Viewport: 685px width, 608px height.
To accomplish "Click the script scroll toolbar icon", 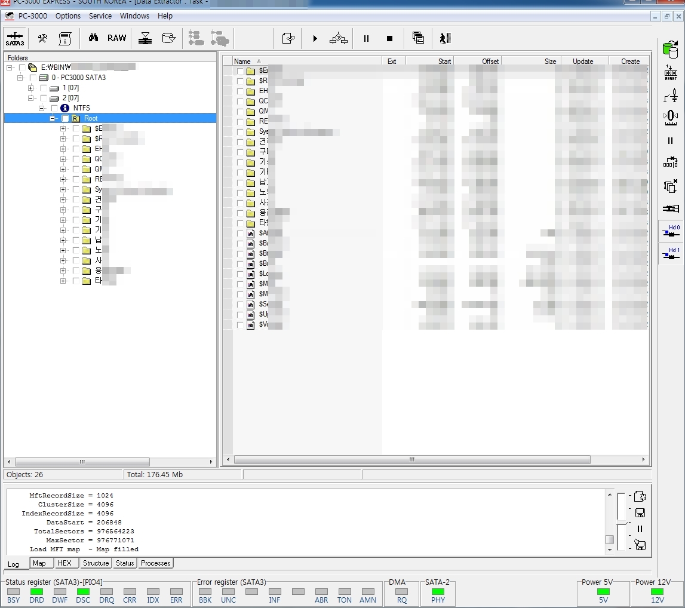I will (65, 38).
